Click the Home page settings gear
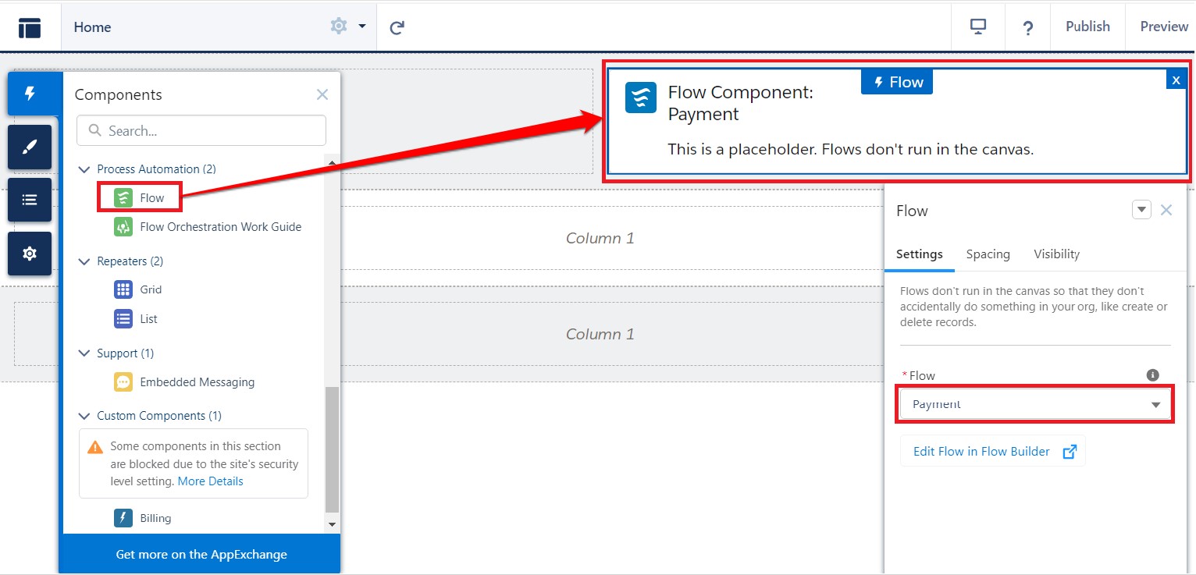1196x575 pixels. 339,27
